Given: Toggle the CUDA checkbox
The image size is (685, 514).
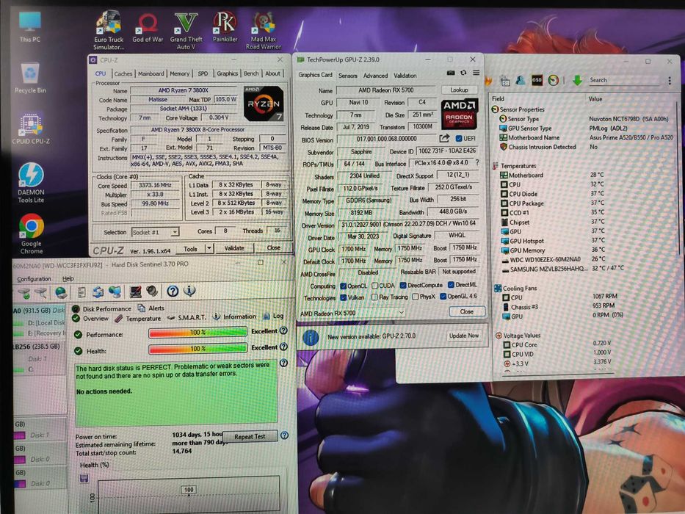Looking at the screenshot, I should (374, 286).
